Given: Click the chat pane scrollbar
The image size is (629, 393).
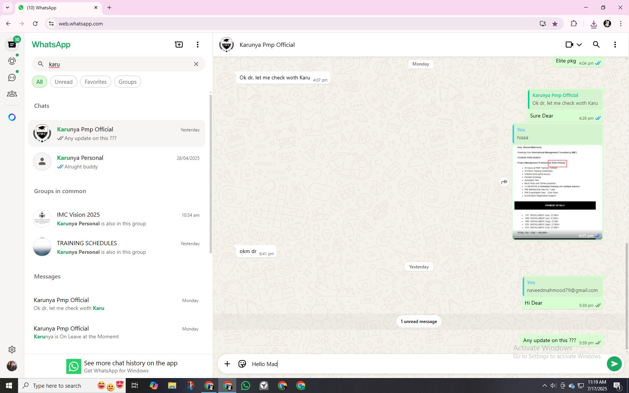Looking at the screenshot, I should point(627,296).
